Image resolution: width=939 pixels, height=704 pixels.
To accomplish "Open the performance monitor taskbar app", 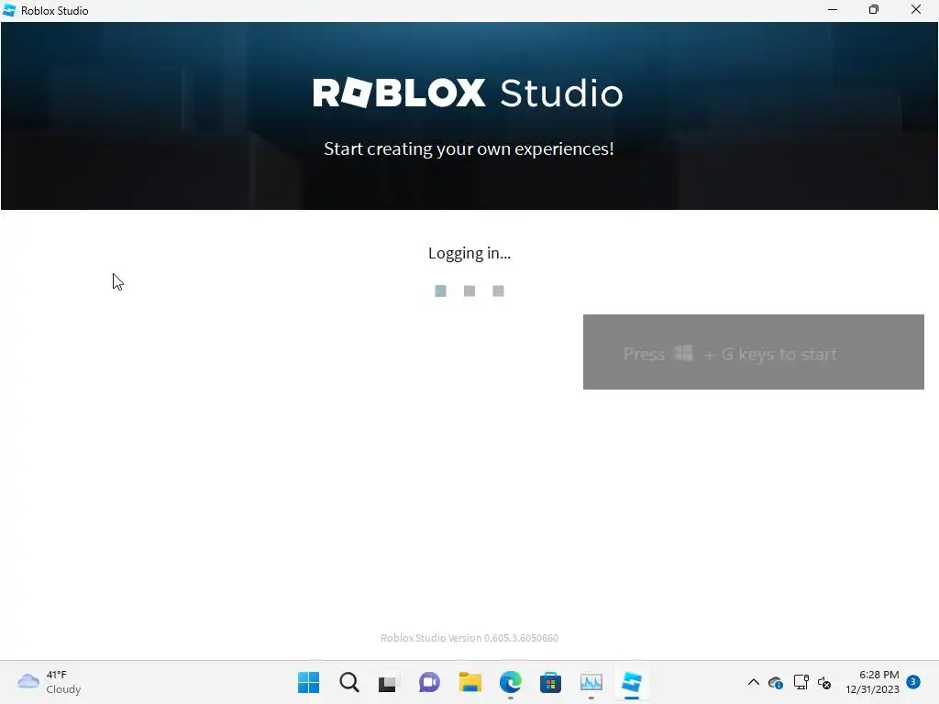I will pos(591,682).
